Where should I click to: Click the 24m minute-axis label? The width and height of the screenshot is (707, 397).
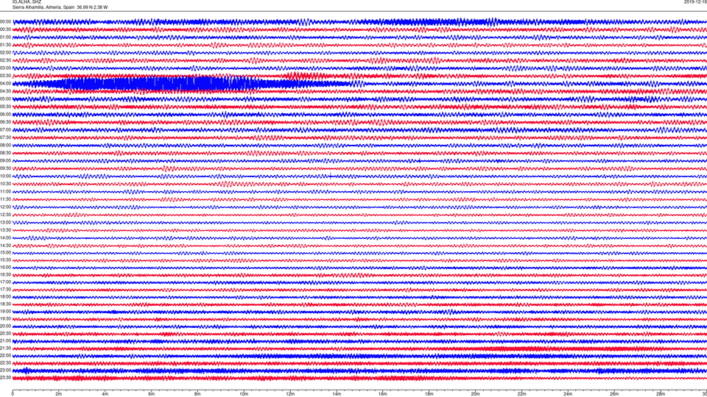[568, 394]
